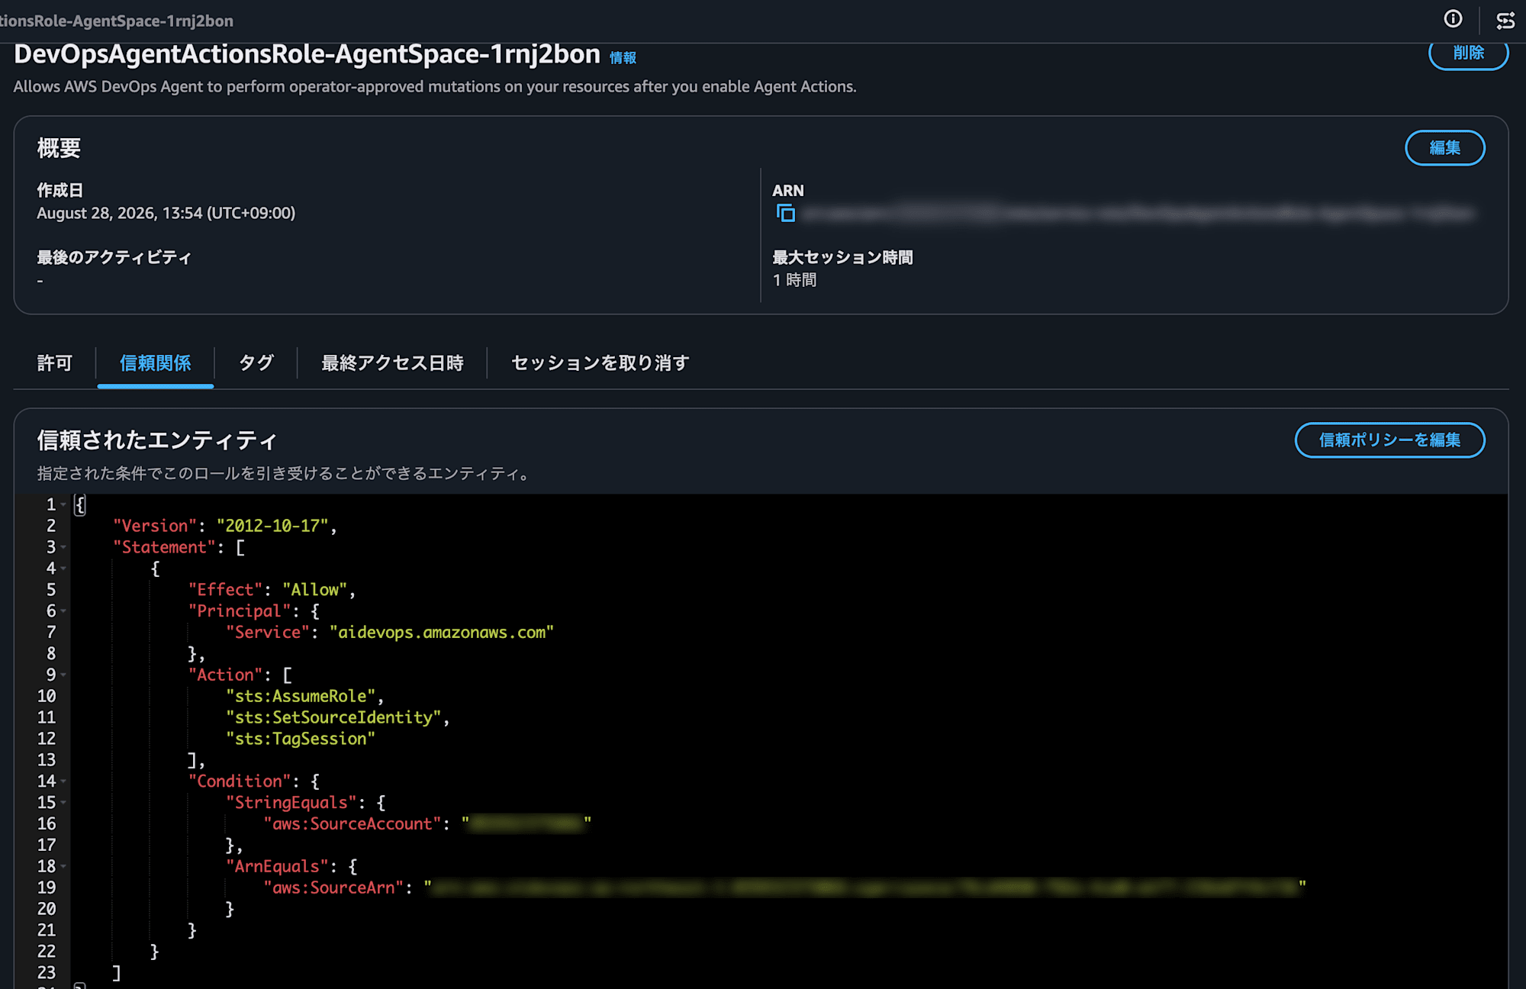This screenshot has height=989, width=1526.
Task: Click the 削除 delete button
Action: tap(1468, 53)
